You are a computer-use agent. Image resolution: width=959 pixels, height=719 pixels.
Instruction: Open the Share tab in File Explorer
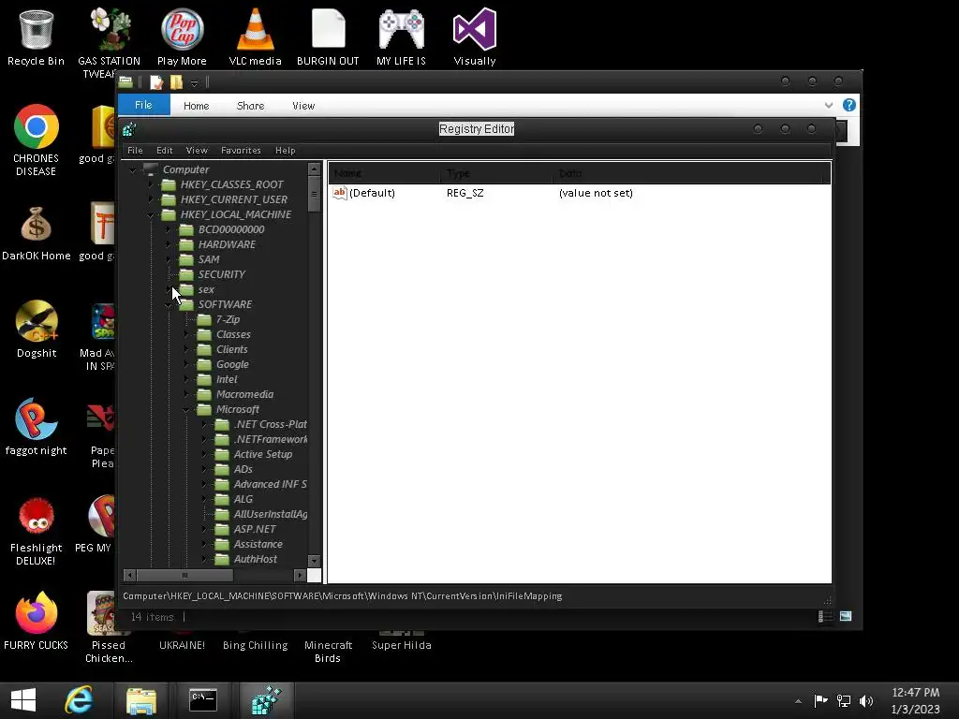click(250, 106)
